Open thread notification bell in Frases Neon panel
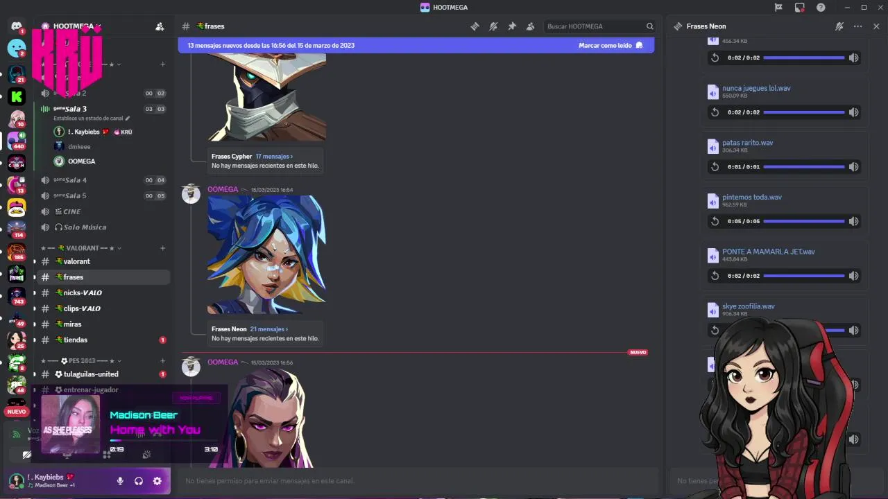Viewport: 888px width, 499px height. pyautogui.click(x=839, y=26)
